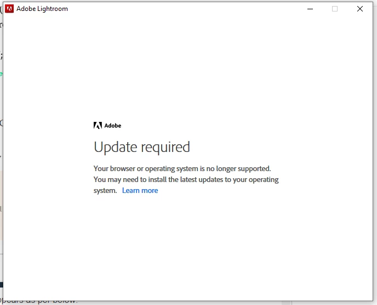The height and width of the screenshot is (305, 377).
Task: Click the Adobe Lightroom title bar icon
Action: click(x=9, y=9)
